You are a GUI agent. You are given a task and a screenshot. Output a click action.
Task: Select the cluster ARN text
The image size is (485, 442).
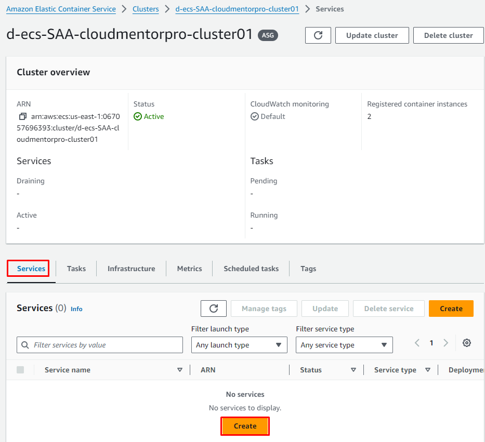point(69,128)
